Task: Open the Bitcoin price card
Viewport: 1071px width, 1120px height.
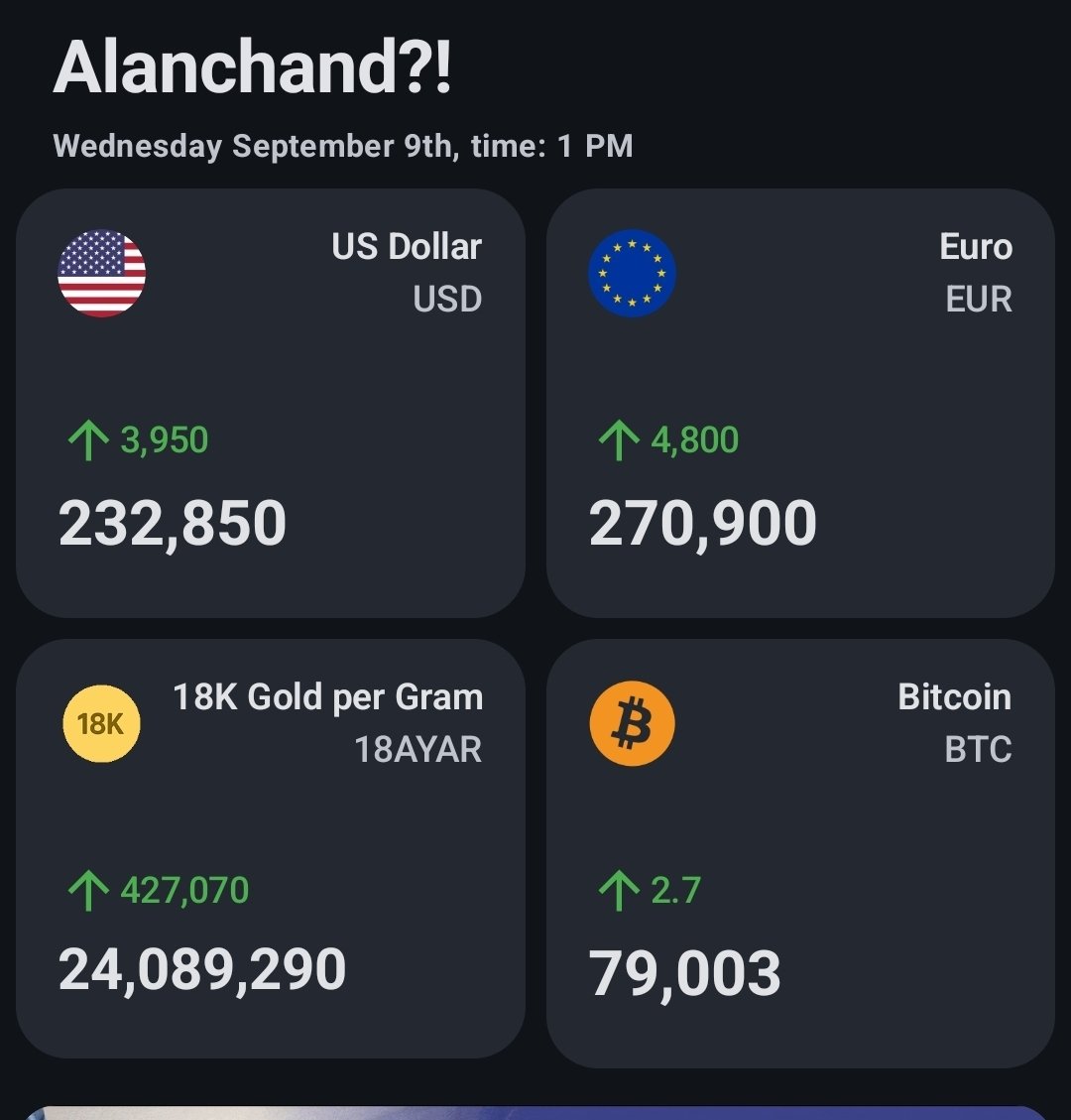Action: pyautogui.click(x=800, y=853)
